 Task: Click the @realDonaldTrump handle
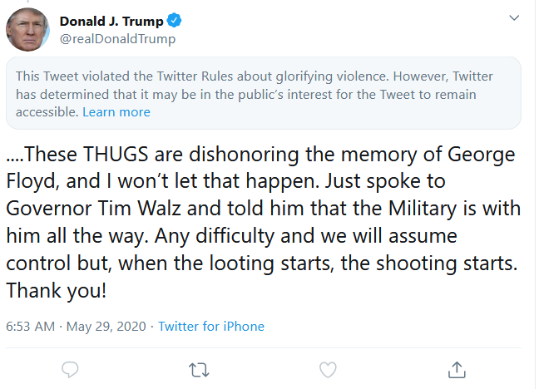(x=117, y=39)
